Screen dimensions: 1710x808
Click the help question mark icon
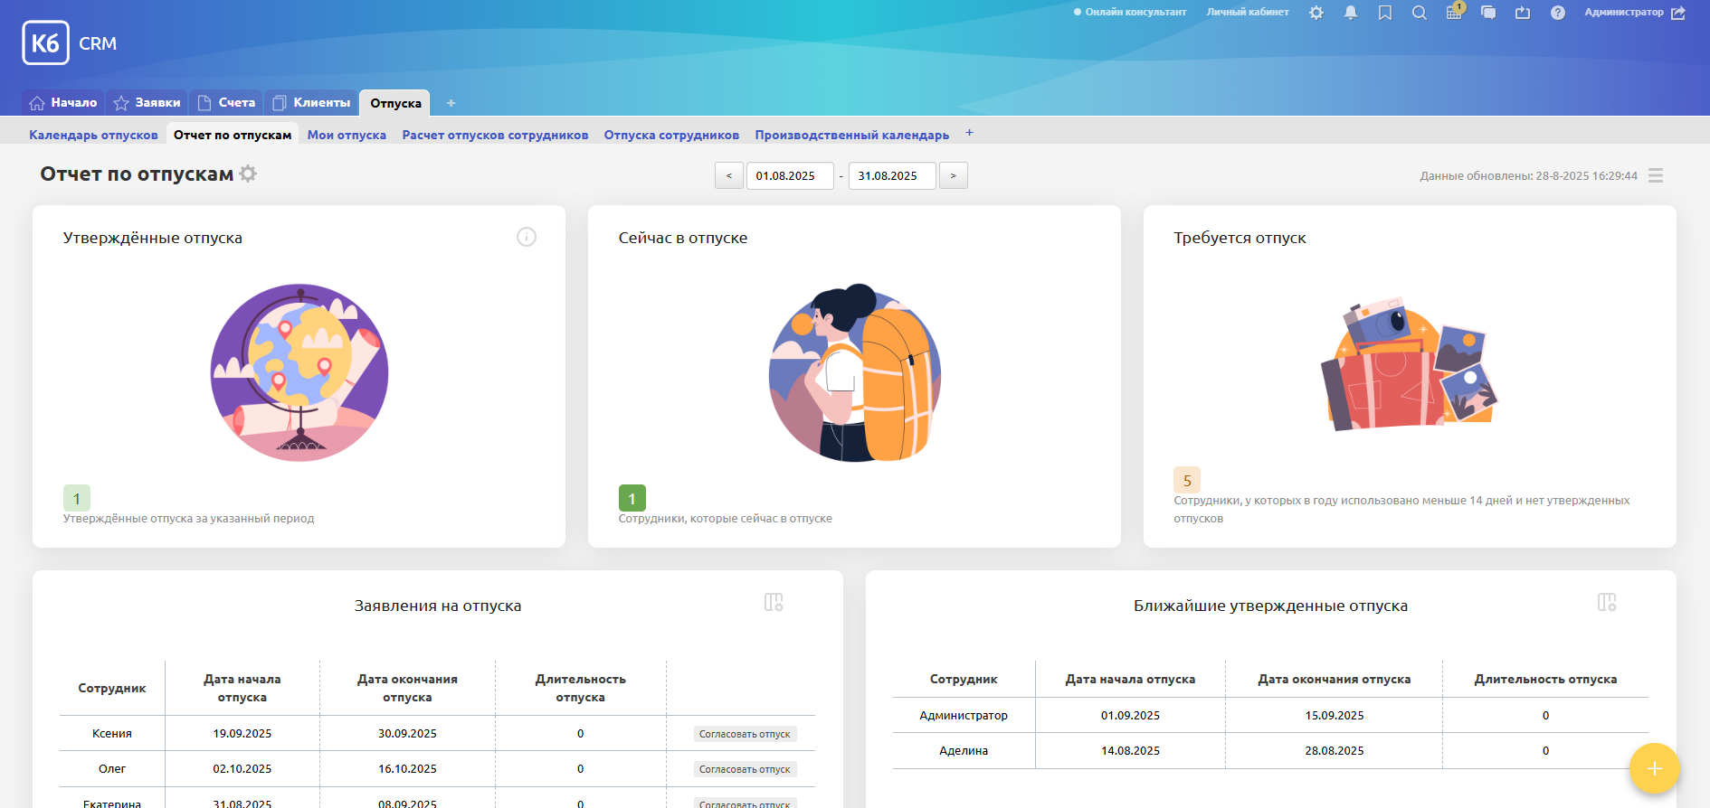pyautogui.click(x=1557, y=13)
